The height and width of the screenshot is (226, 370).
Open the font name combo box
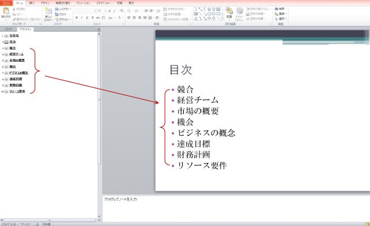coord(85,11)
